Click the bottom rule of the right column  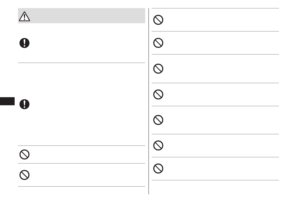point(215,180)
